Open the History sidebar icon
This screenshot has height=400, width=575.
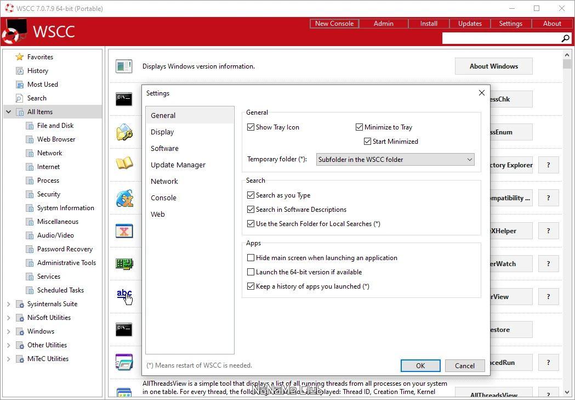pyautogui.click(x=19, y=71)
